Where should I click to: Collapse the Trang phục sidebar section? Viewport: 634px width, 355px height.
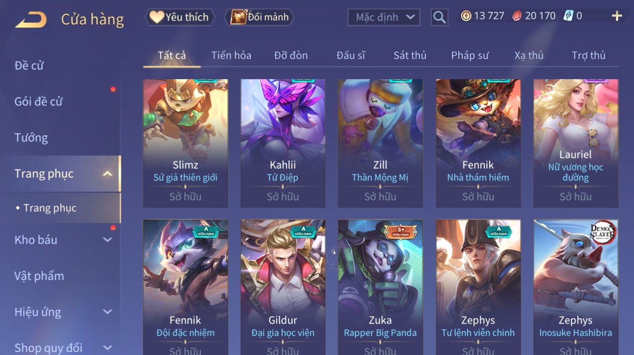[107, 173]
